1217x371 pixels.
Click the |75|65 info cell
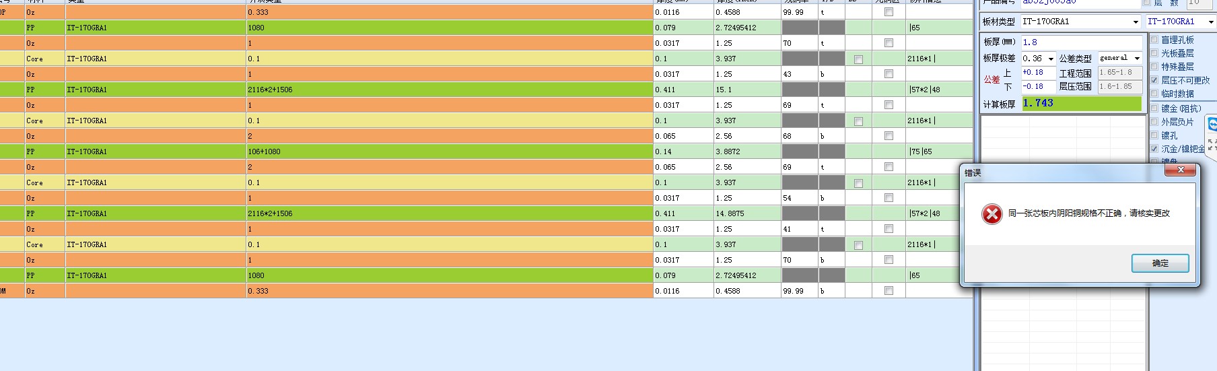939,151
